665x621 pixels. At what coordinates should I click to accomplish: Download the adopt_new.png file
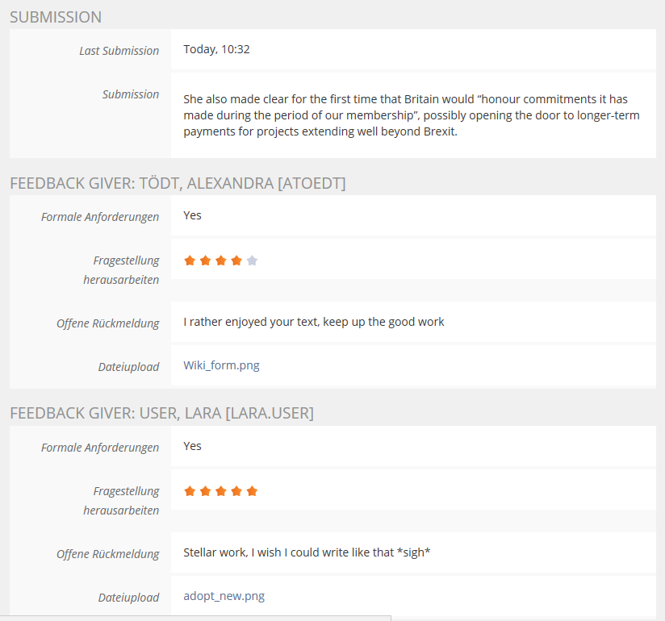coord(224,596)
